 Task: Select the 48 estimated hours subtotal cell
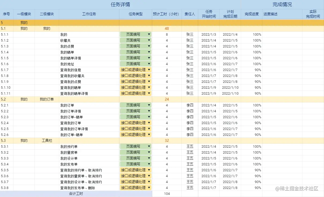pyautogui.click(x=166, y=28)
